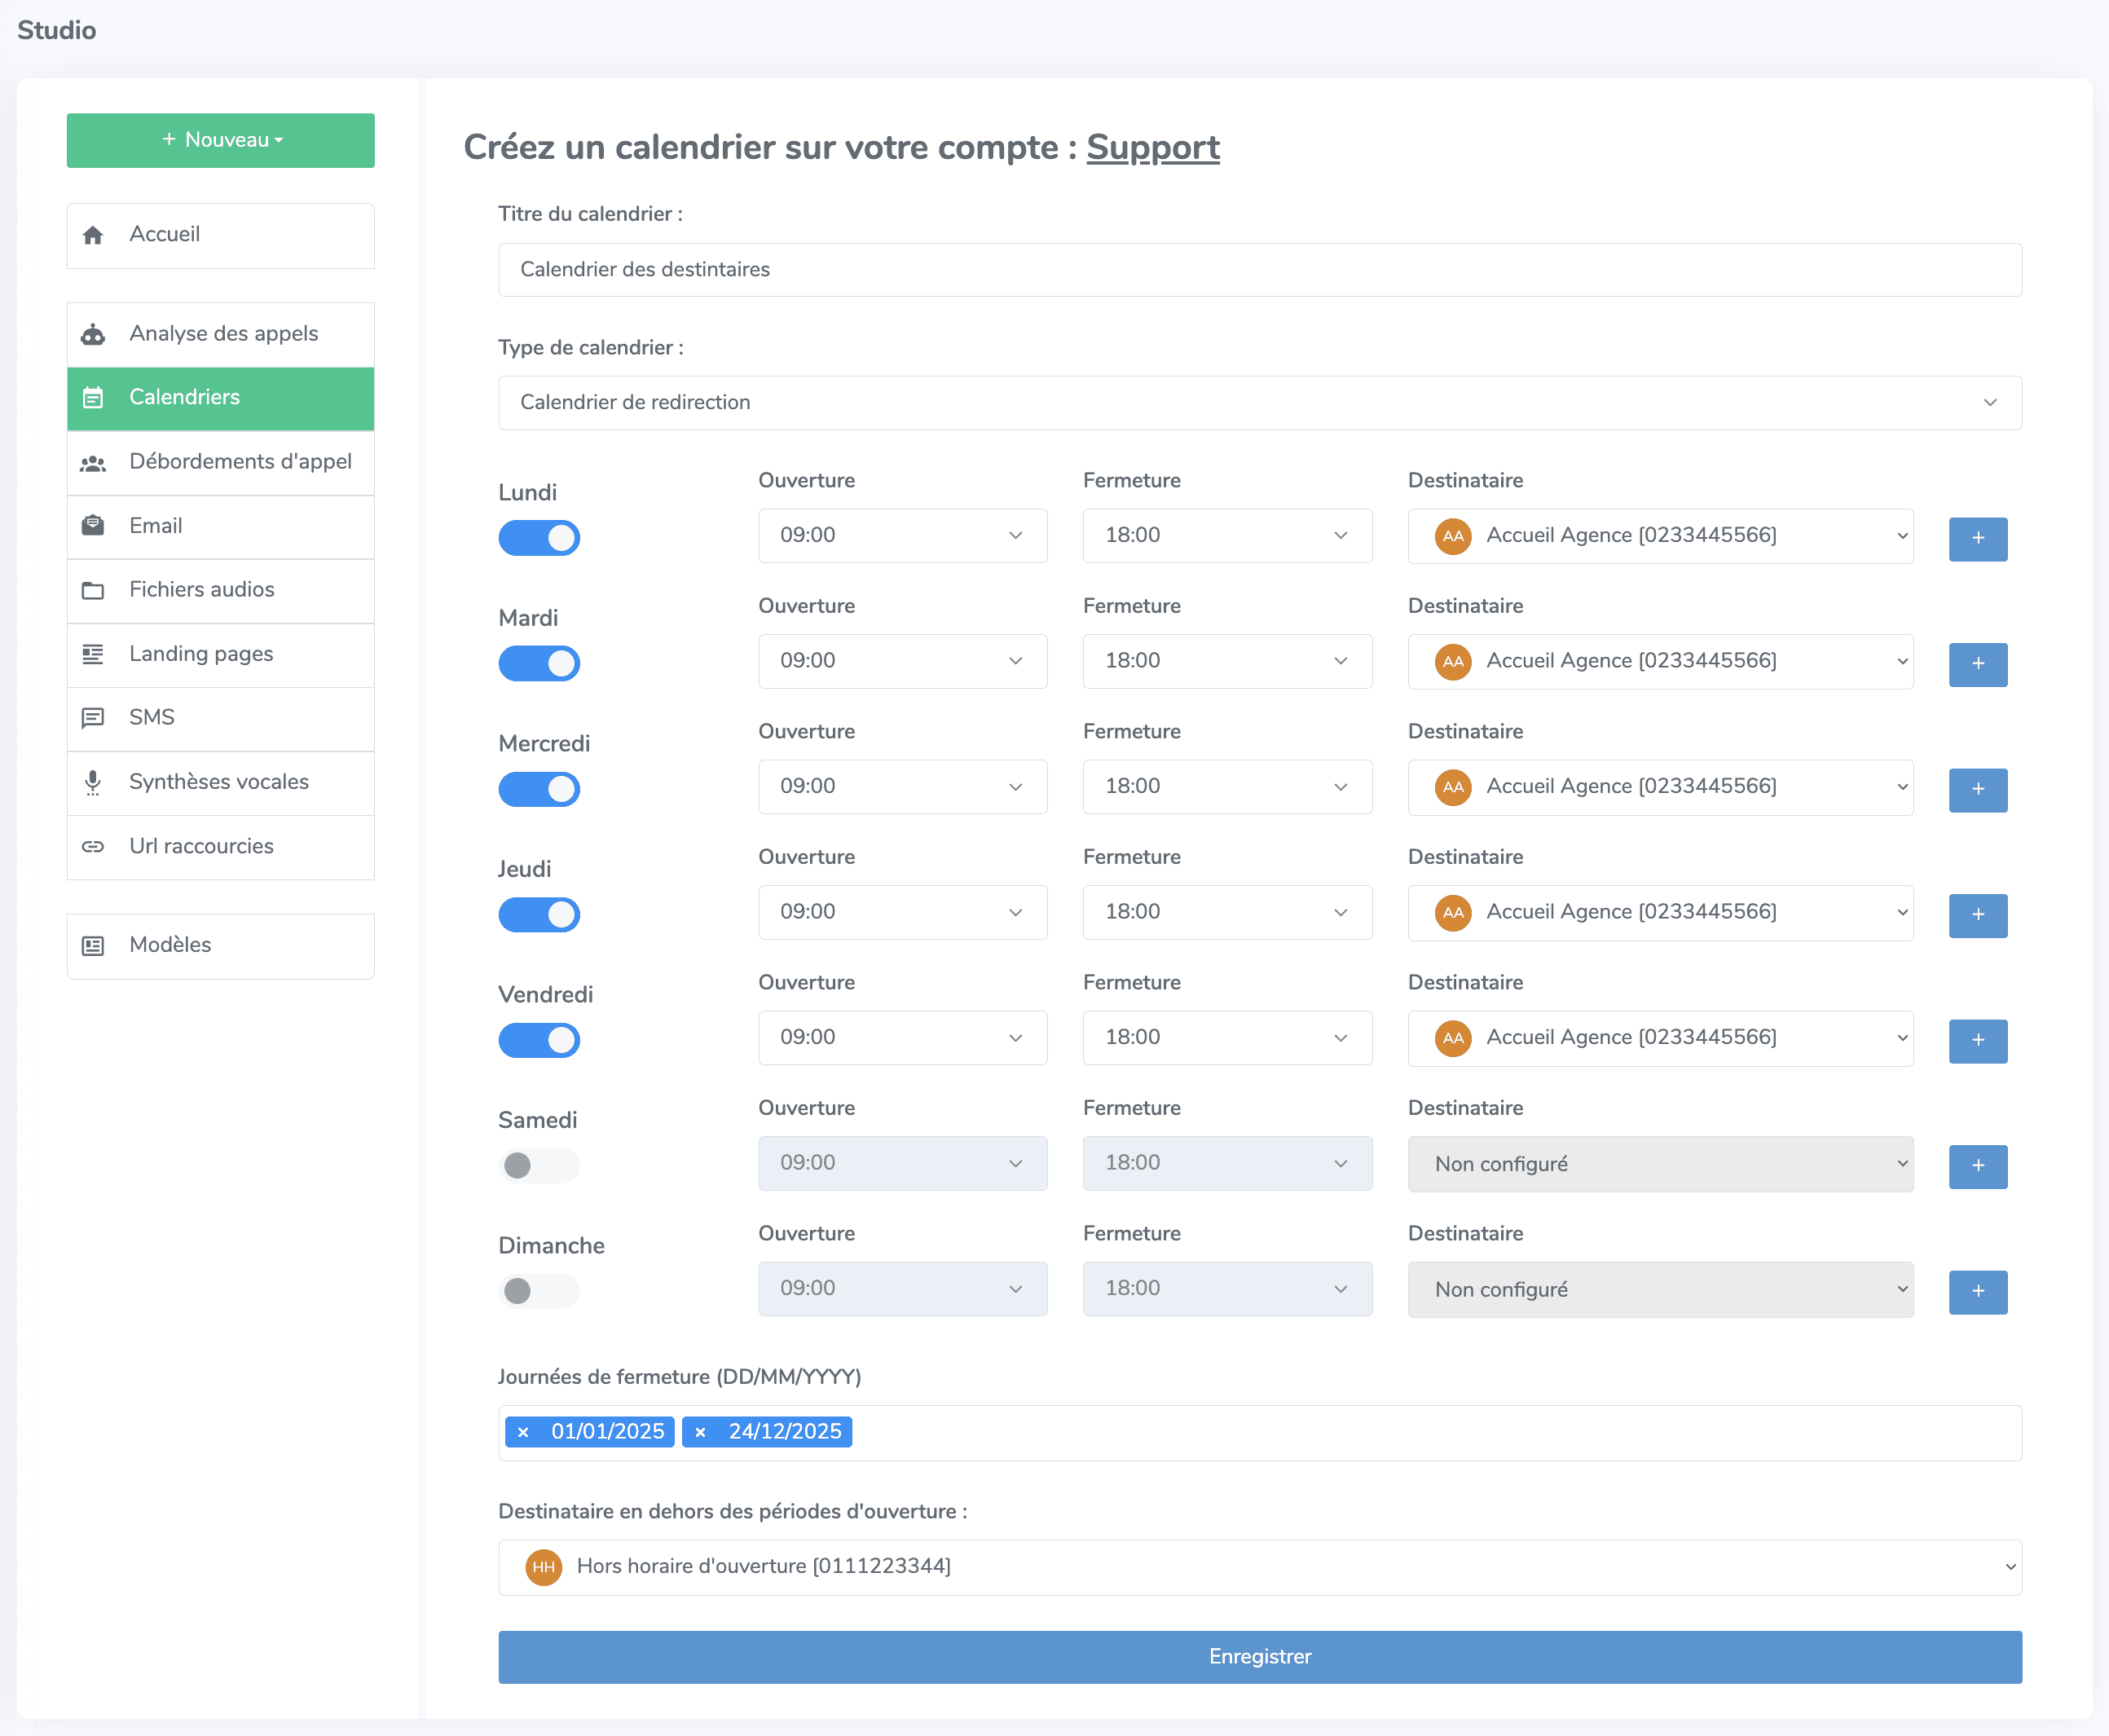The width and height of the screenshot is (2109, 1736).
Task: Select the Analyse des appels robot icon
Action: 93,334
